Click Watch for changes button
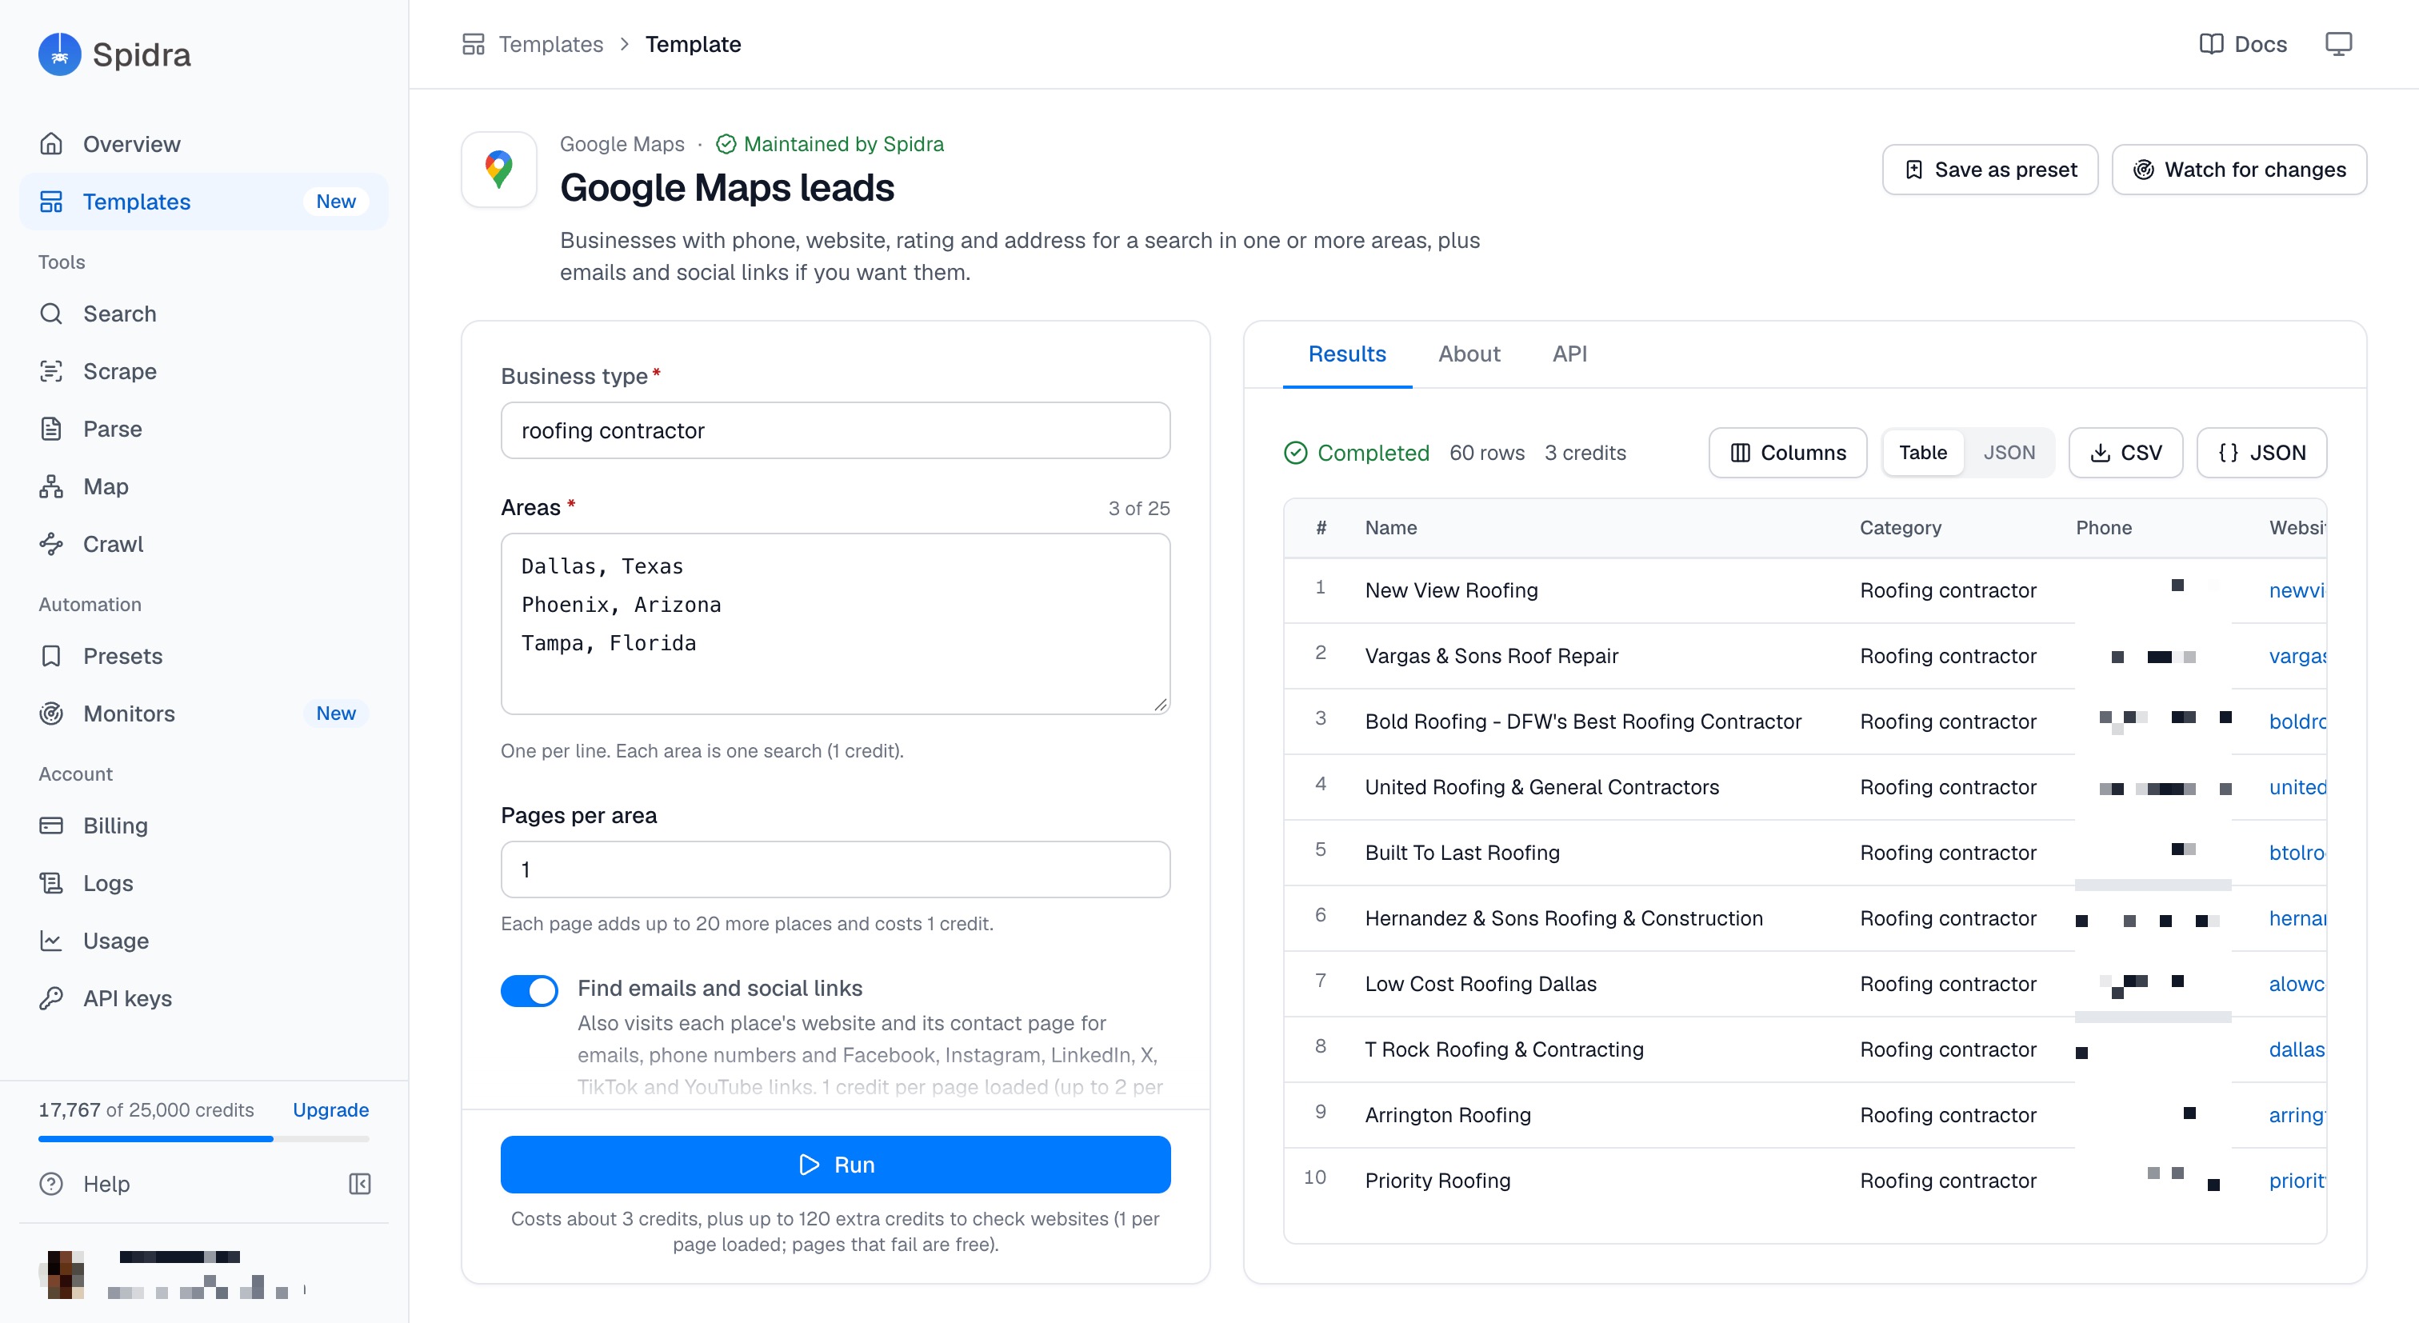This screenshot has width=2419, height=1323. (2239, 170)
